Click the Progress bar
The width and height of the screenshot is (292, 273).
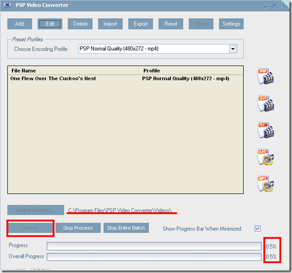click(x=154, y=246)
